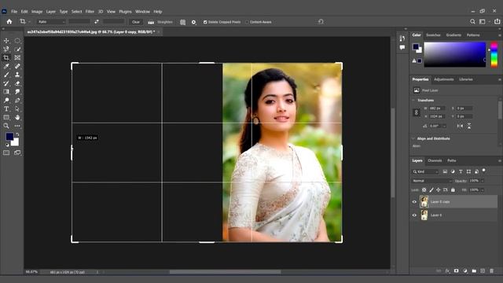Switch to the Paths tab
503x283 pixels.
click(452, 160)
